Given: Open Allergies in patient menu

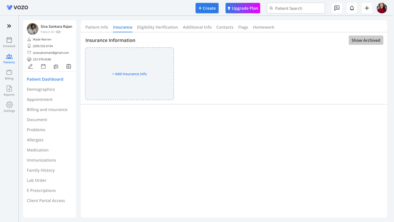Looking at the screenshot, I should coord(35,140).
